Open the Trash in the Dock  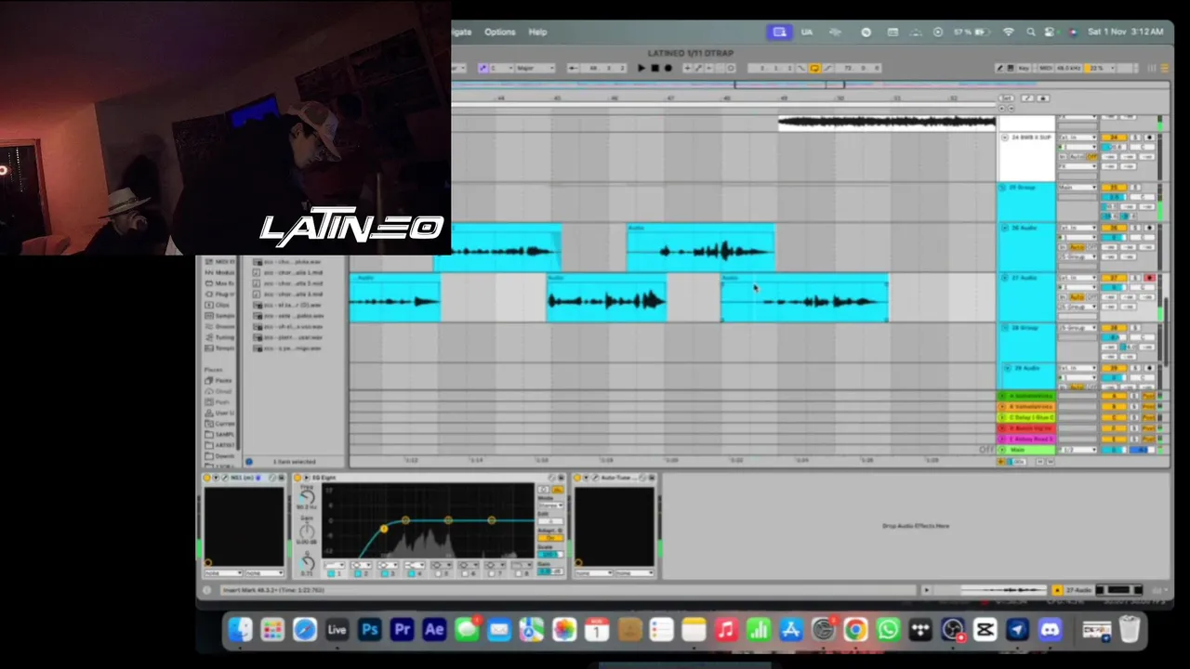point(1130,630)
